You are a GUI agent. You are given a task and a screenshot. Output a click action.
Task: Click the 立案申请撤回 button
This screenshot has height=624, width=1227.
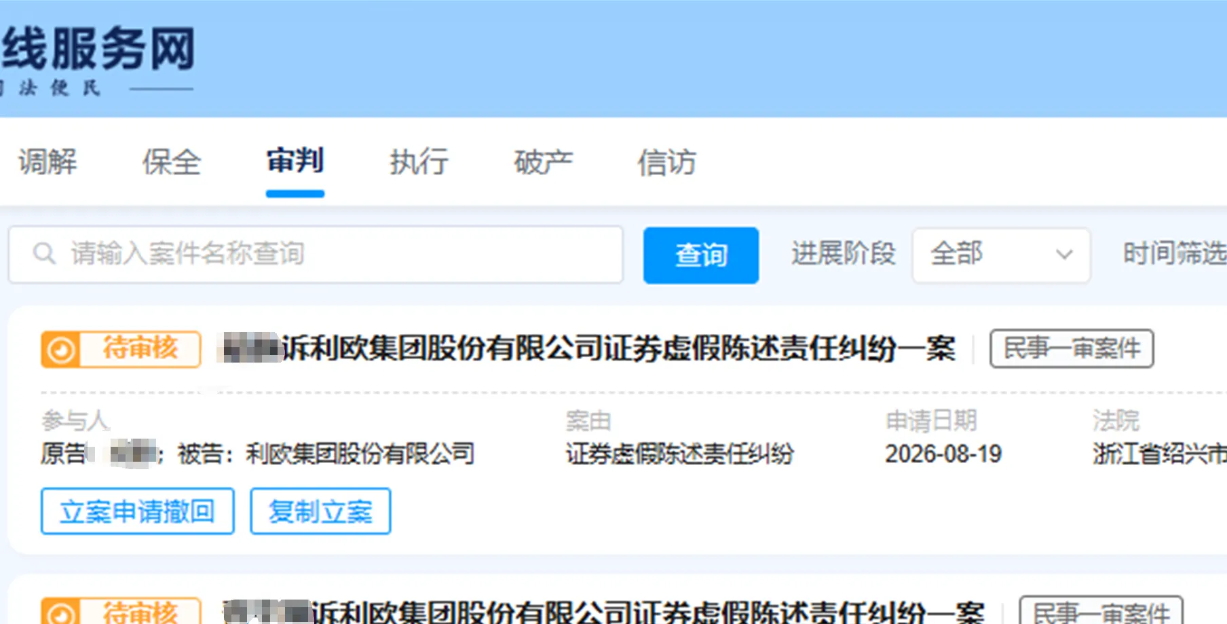click(137, 511)
